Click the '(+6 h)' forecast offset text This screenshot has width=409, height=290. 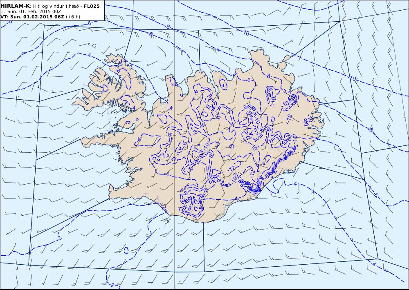click(73, 17)
